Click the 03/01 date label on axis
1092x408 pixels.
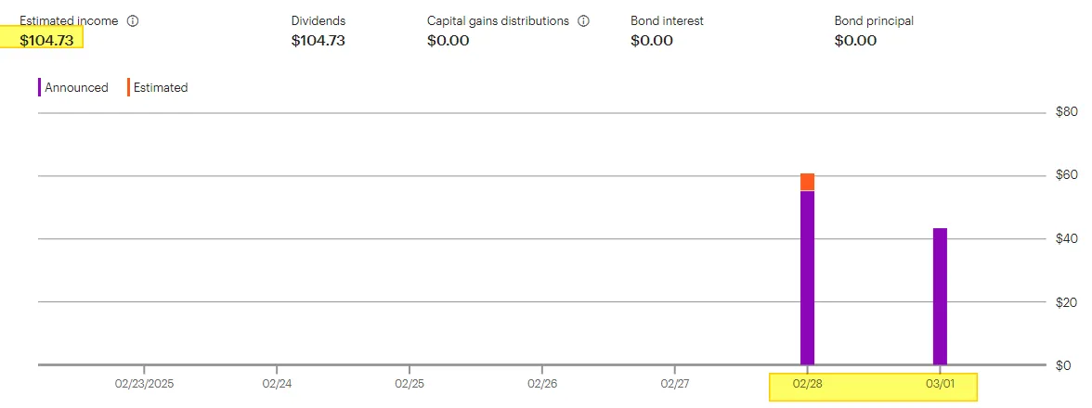940,383
